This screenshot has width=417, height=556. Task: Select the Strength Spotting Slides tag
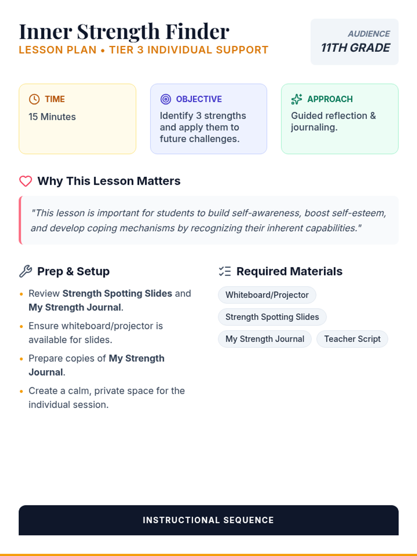(x=272, y=317)
